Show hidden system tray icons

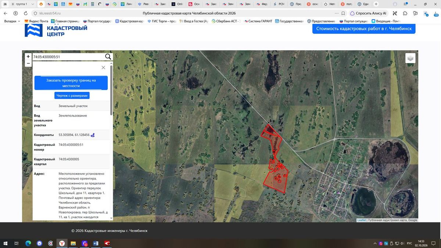pos(375,243)
